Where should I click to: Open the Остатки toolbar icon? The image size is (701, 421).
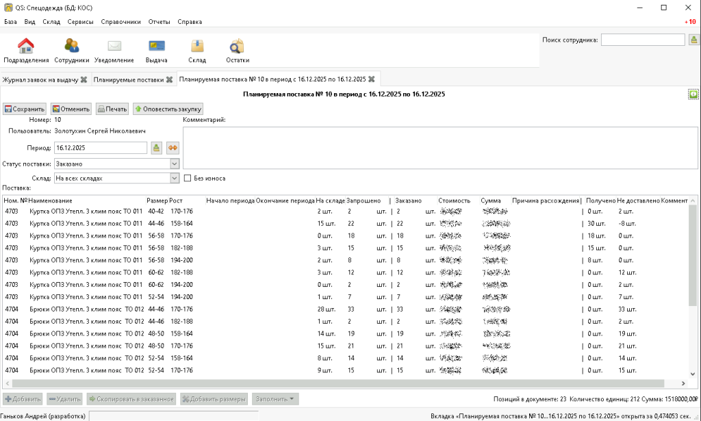(x=237, y=51)
